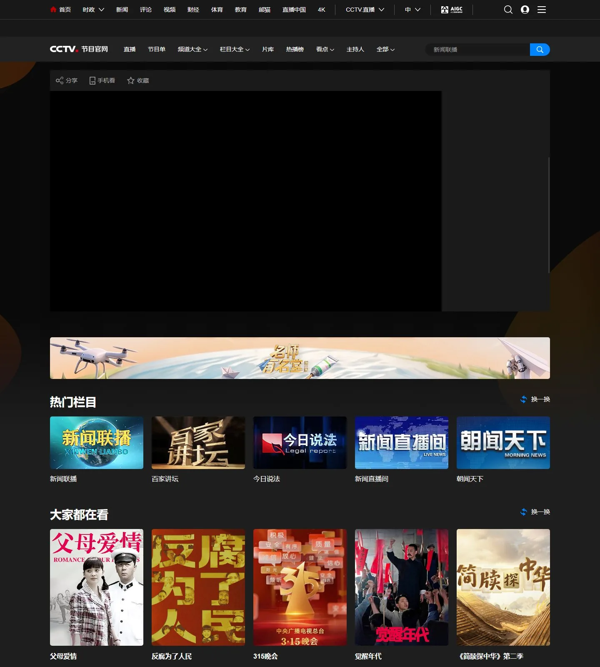Click the red home icon beside 首页
Viewport: 600px width, 667px height.
coord(53,9)
